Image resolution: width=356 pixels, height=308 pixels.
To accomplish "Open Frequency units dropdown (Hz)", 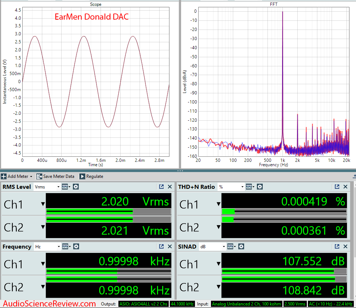I will 47,246.
